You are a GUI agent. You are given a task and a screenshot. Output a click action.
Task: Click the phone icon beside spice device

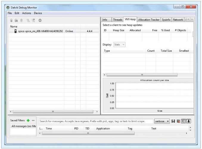(x=15, y=31)
